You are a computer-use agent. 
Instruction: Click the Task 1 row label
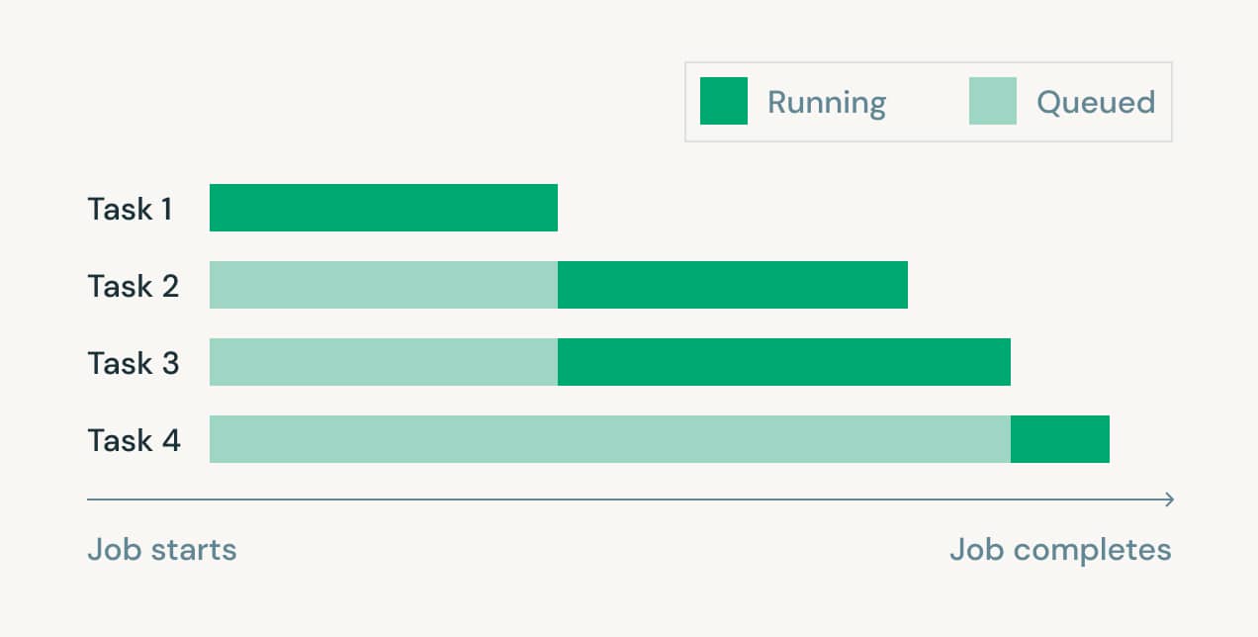(x=130, y=209)
